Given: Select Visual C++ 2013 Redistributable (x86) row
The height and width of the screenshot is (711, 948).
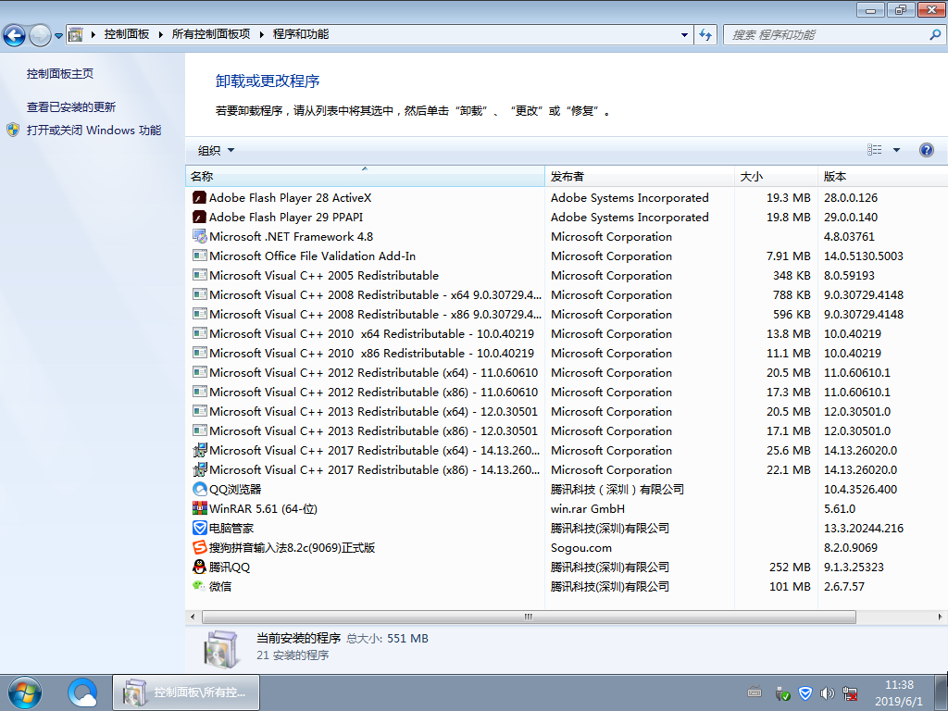Looking at the screenshot, I should pos(567,430).
